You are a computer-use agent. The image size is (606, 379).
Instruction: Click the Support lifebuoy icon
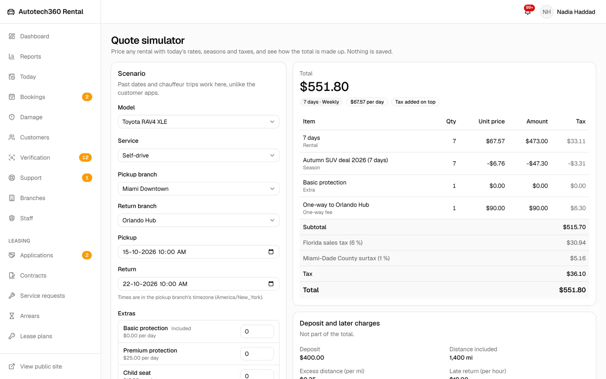(x=12, y=178)
